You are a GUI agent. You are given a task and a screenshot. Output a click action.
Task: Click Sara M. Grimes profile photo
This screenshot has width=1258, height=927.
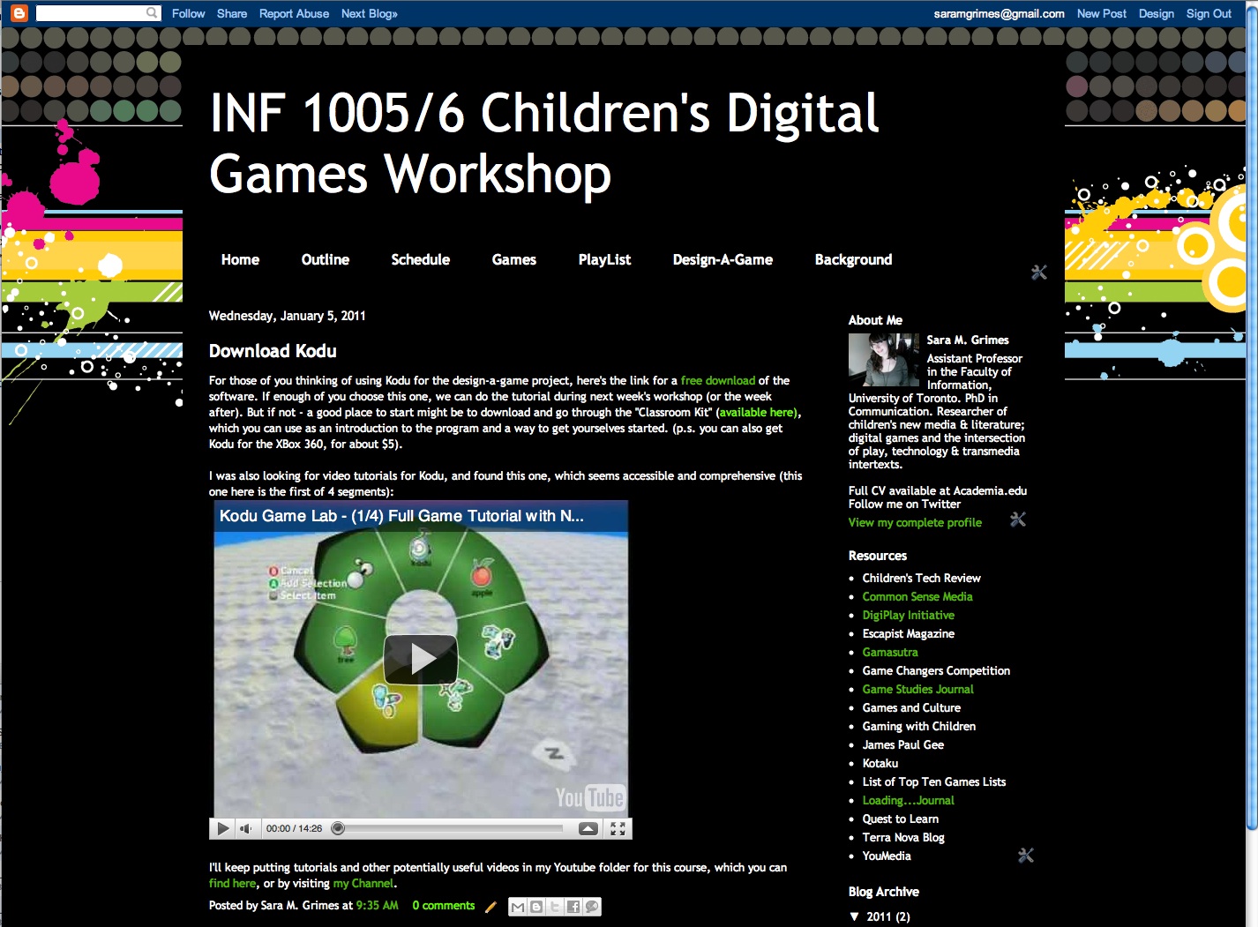(884, 360)
